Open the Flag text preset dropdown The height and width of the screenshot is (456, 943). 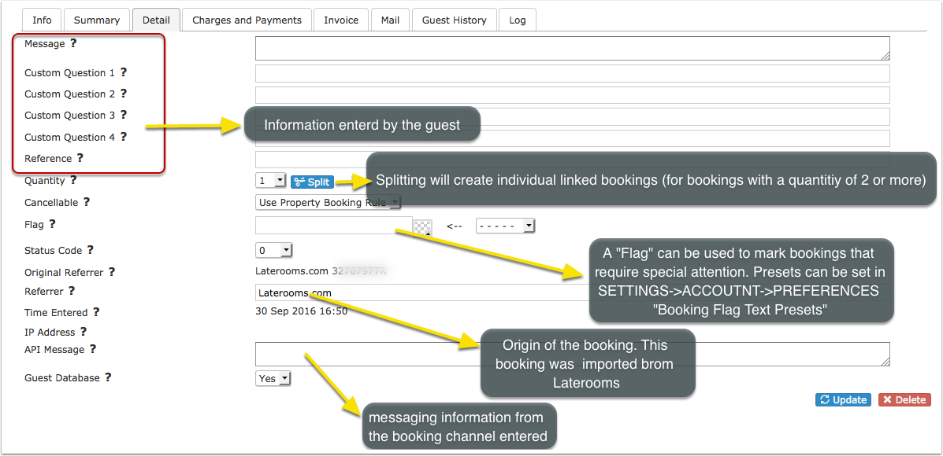pyautogui.click(x=505, y=226)
